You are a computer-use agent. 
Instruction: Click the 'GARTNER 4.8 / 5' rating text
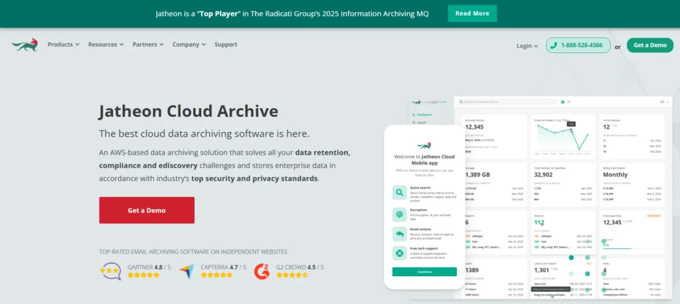[149, 267]
